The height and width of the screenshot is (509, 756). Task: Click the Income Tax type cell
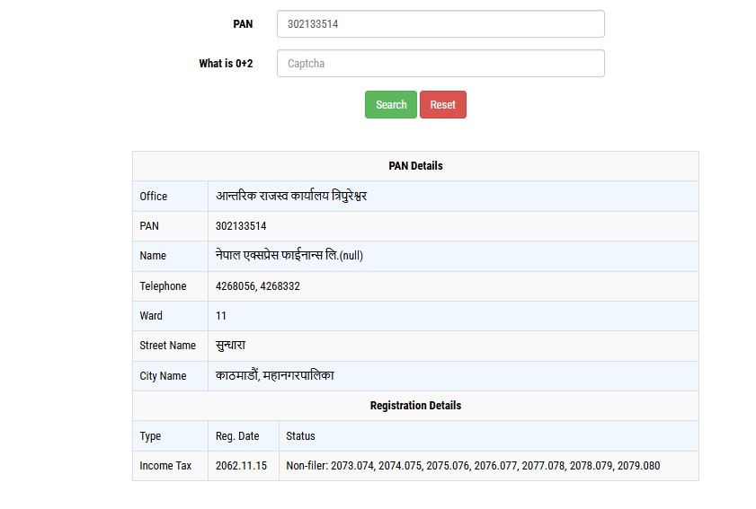[165, 466]
